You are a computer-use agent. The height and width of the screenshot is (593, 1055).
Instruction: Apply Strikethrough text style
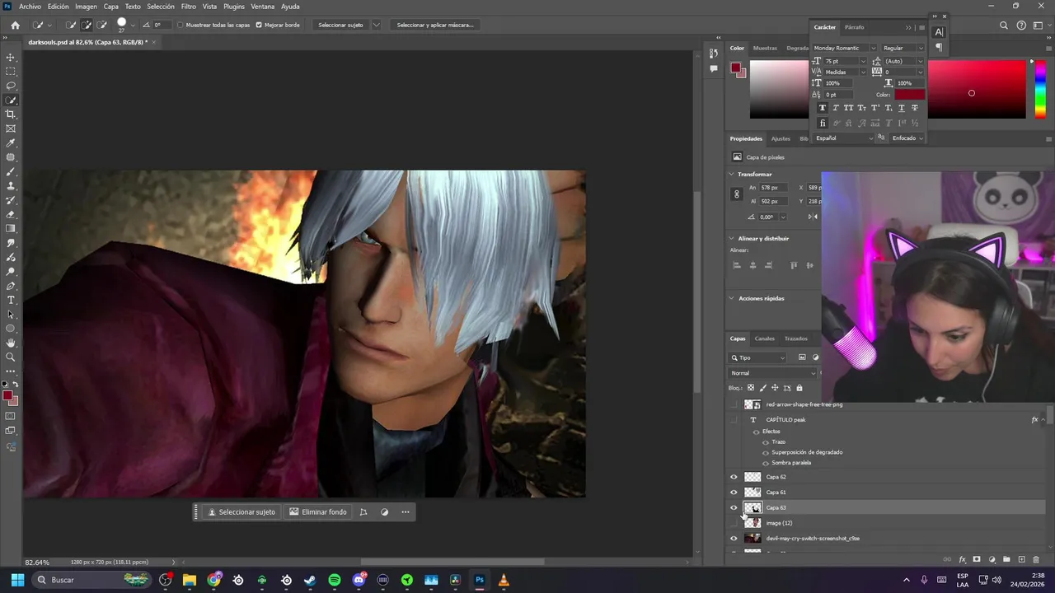point(915,108)
